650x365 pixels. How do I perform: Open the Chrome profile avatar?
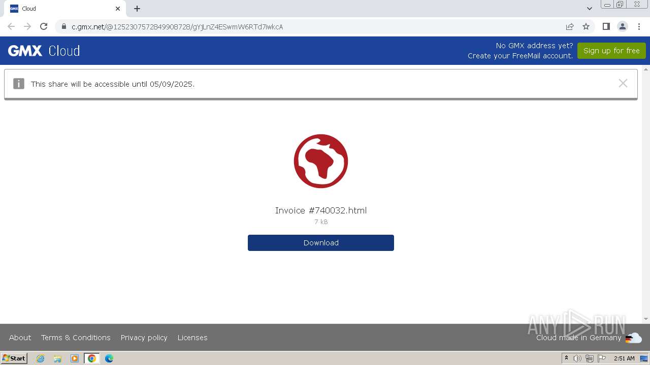pyautogui.click(x=622, y=26)
